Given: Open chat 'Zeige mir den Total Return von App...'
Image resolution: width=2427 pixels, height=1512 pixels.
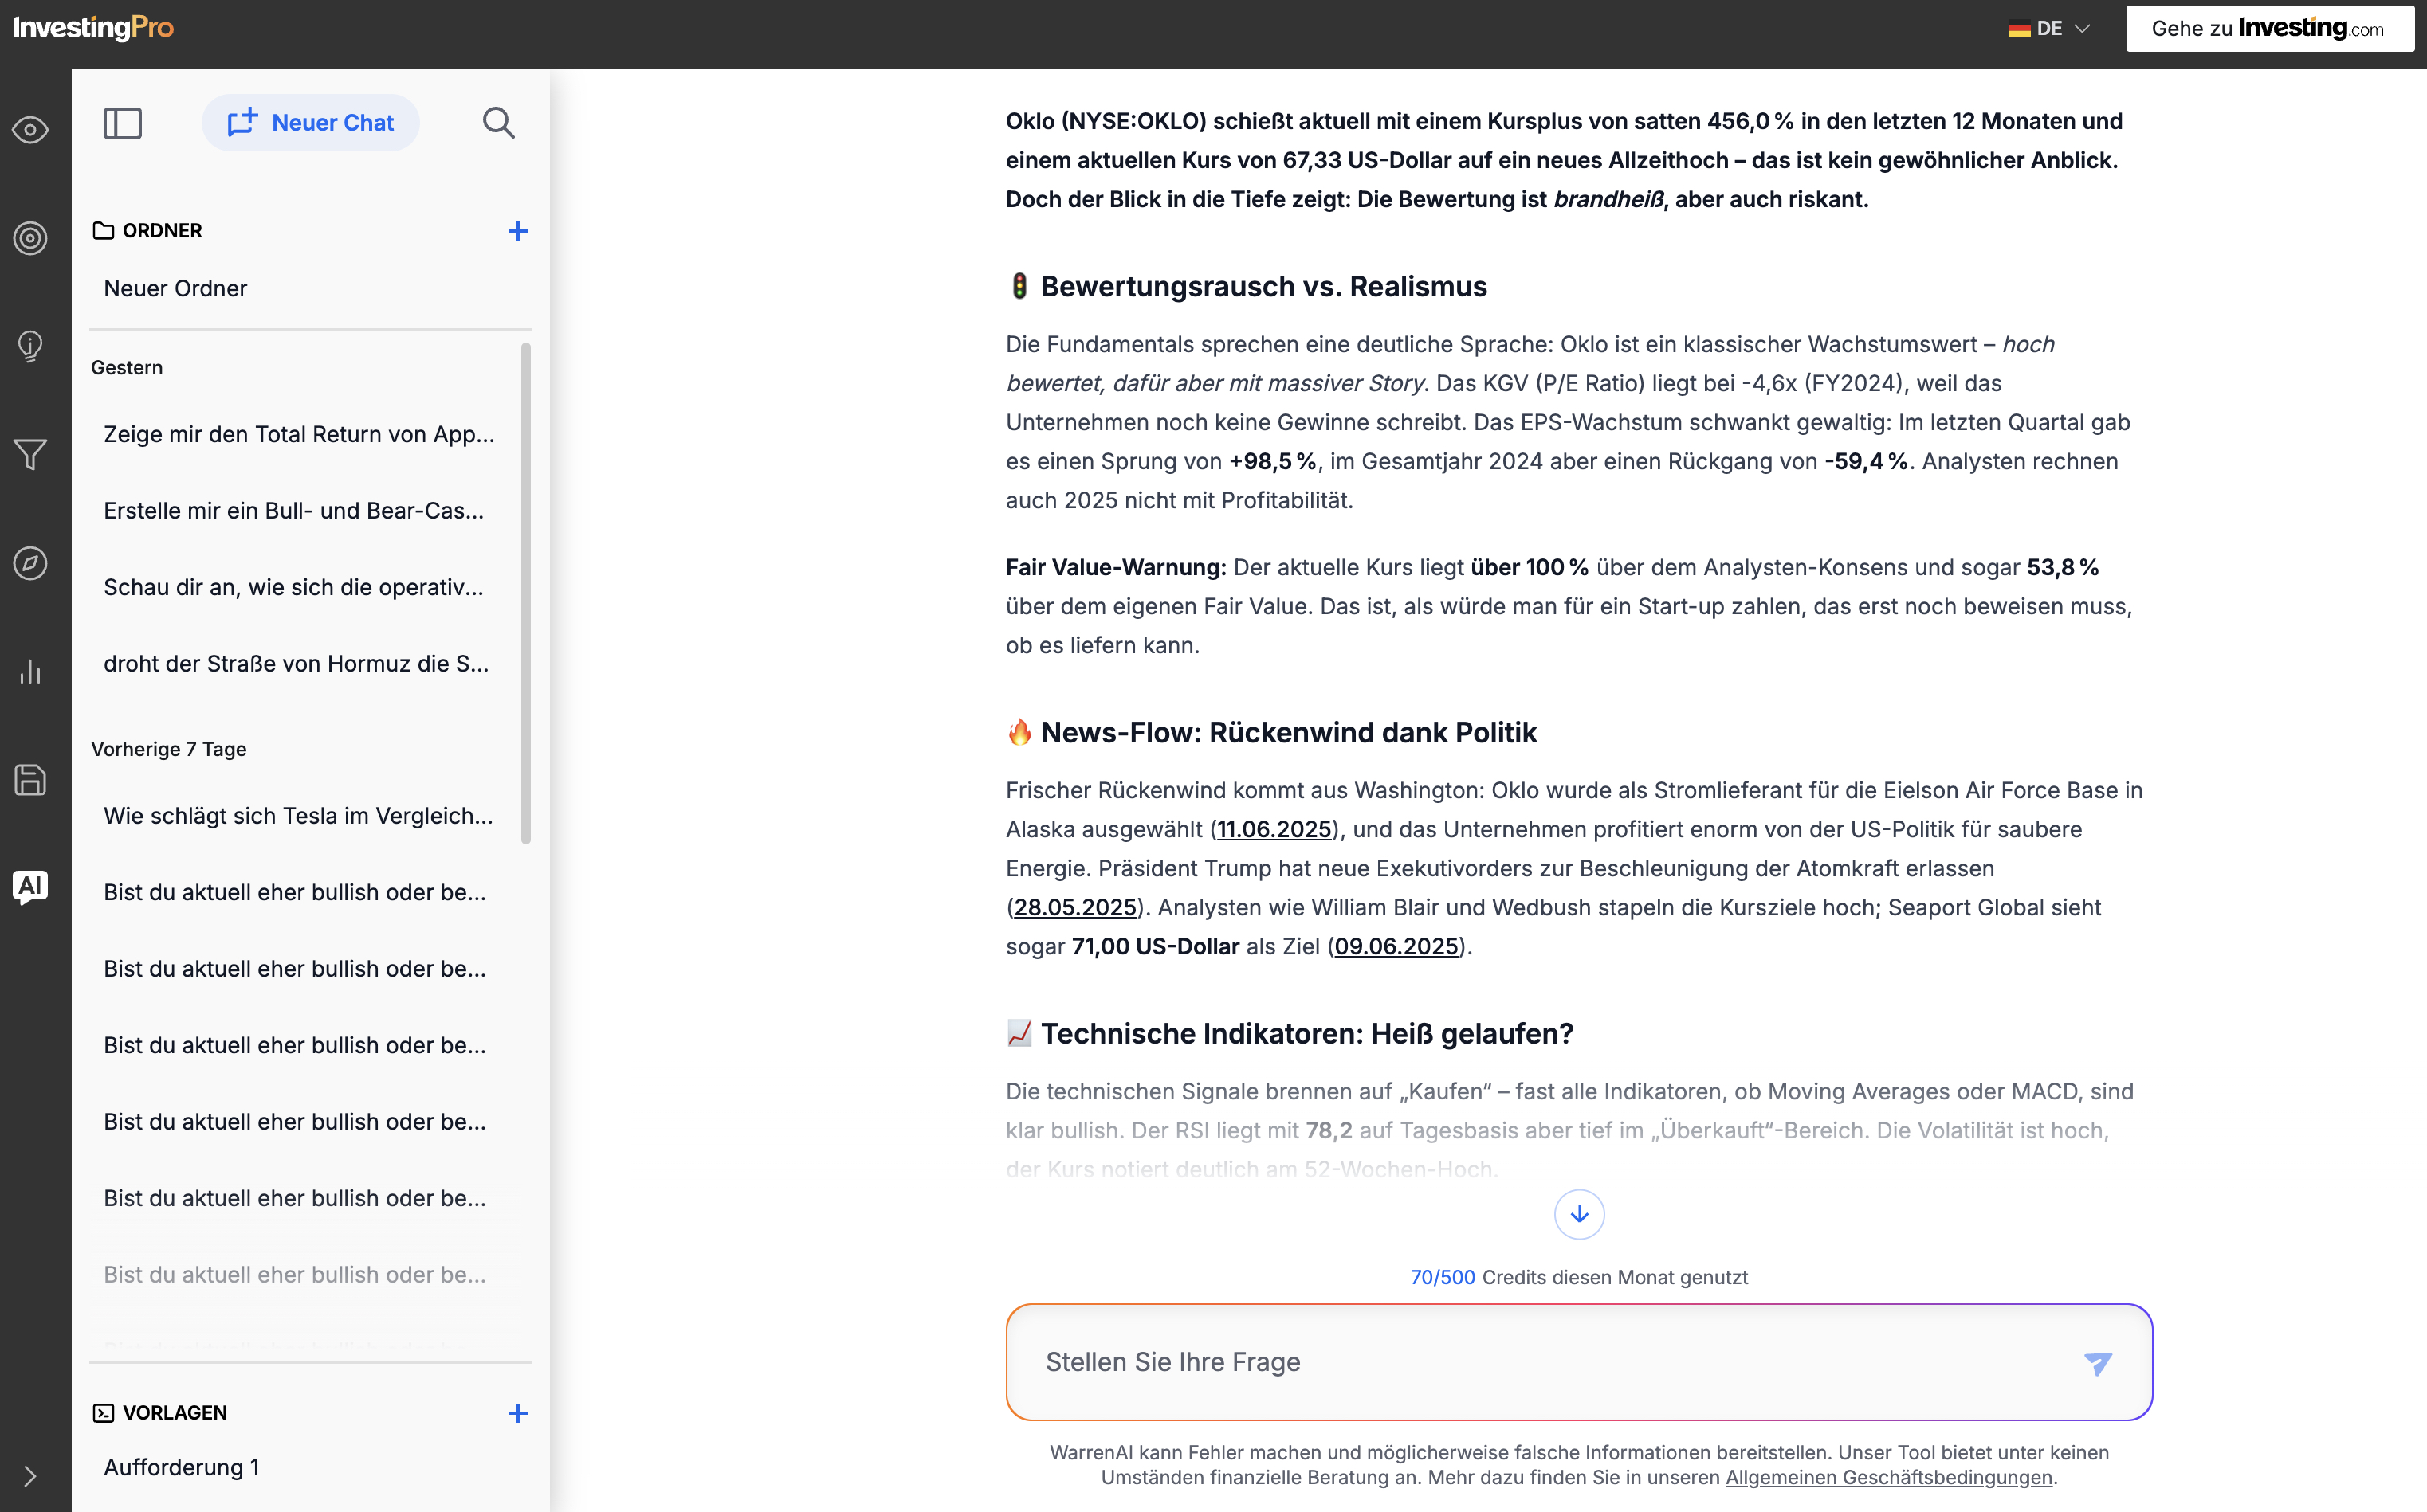Looking at the screenshot, I should click(x=300, y=434).
